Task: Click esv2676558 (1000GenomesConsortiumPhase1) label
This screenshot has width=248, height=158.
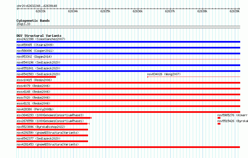Action: pyautogui.click(x=50, y=121)
